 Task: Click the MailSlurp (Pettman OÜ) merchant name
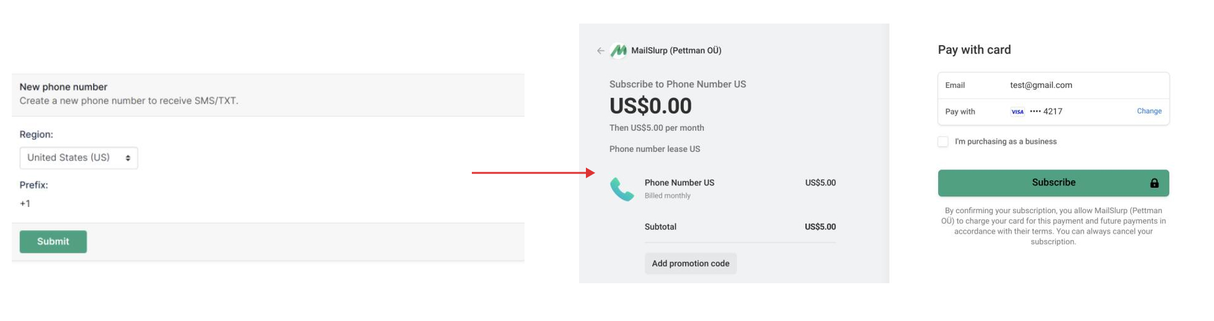click(x=676, y=51)
